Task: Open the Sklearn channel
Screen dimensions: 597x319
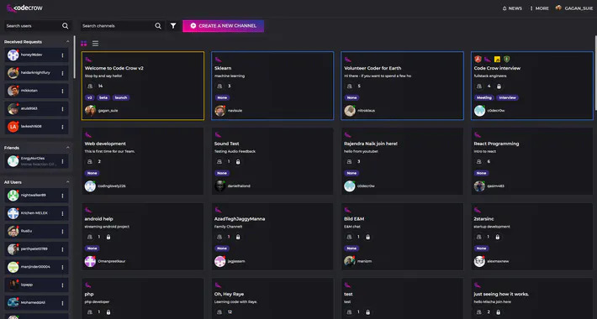Action: tap(272, 86)
